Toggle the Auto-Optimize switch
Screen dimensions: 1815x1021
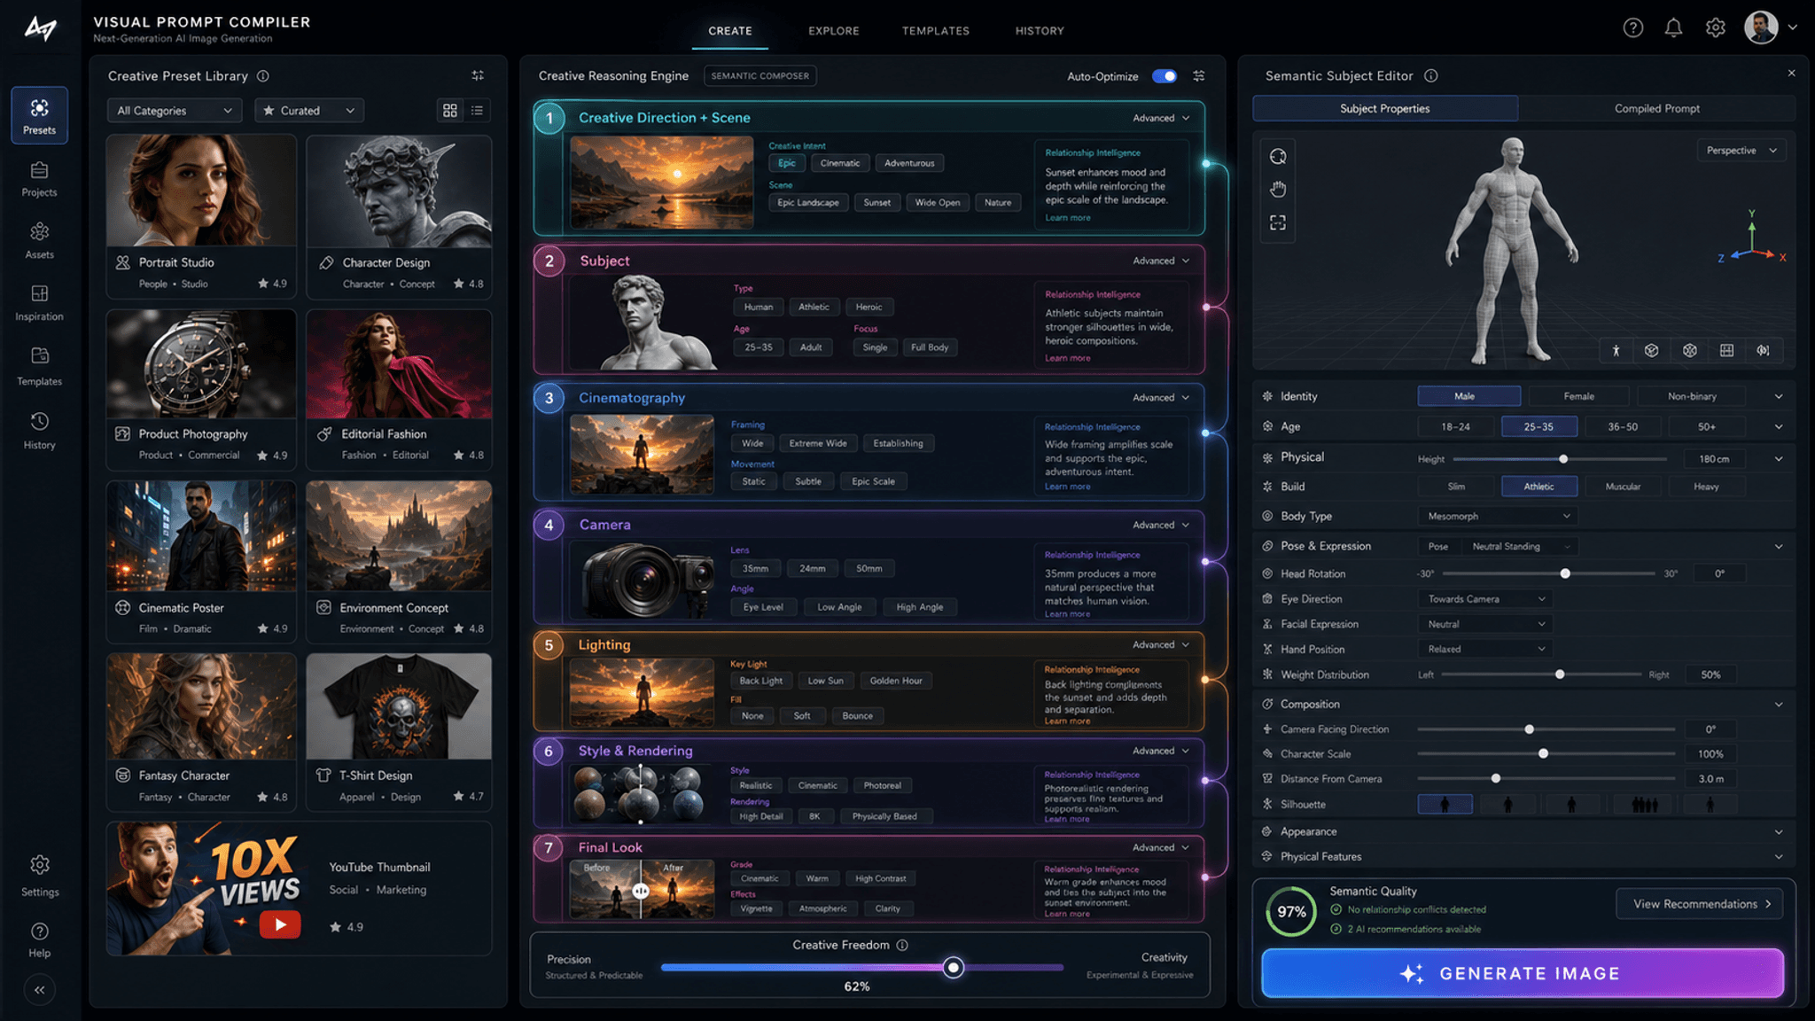(1165, 76)
